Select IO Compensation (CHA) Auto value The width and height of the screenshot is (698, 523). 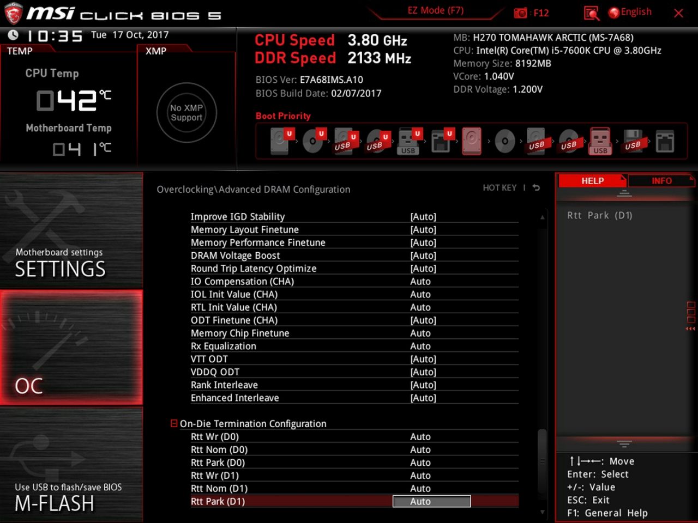[420, 282]
